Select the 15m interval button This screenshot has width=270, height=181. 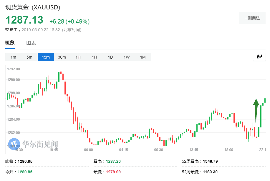(x=46, y=57)
